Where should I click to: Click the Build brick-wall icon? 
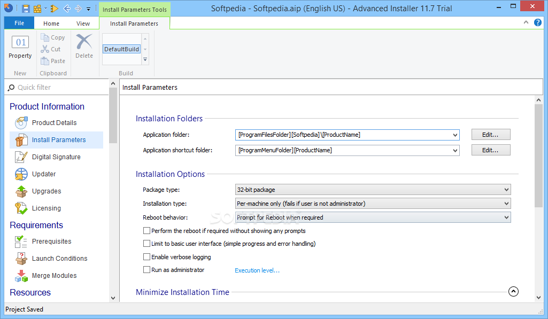37,9
